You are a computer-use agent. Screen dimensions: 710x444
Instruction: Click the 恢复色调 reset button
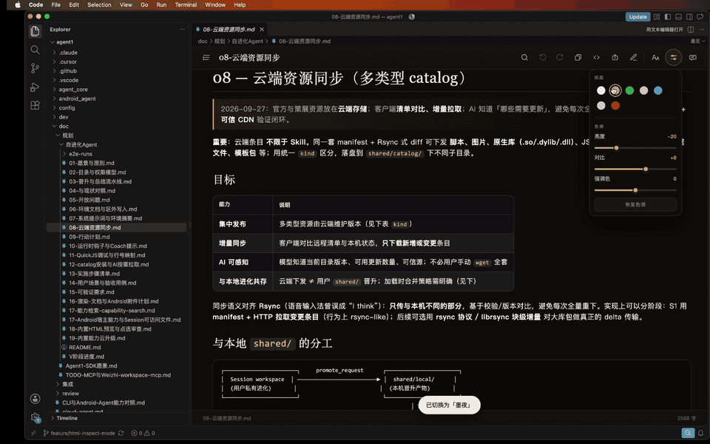635,204
